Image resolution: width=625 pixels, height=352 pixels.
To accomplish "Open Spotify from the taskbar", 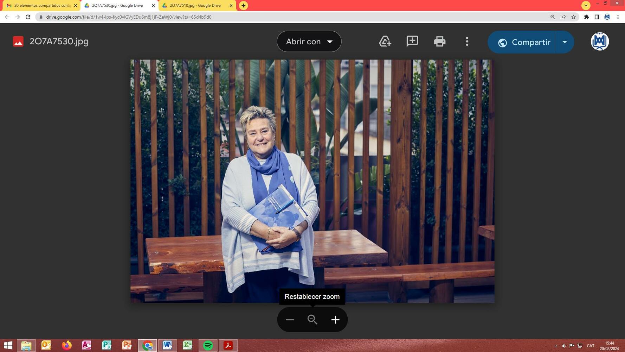I will pos(208,345).
